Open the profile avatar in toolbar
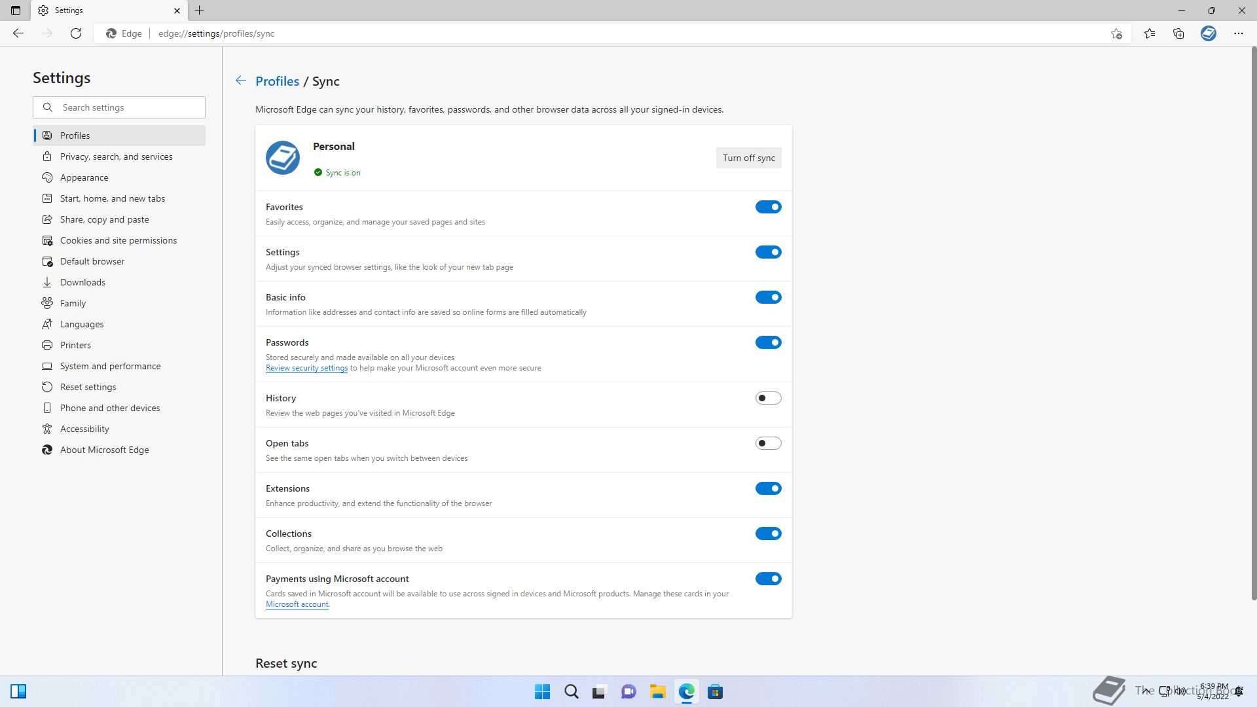Screen dimensions: 1257x707 [x=1209, y=33]
